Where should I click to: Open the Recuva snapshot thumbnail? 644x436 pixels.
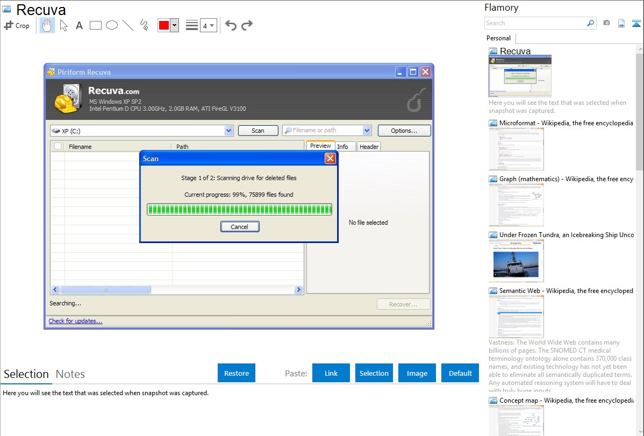(520, 76)
